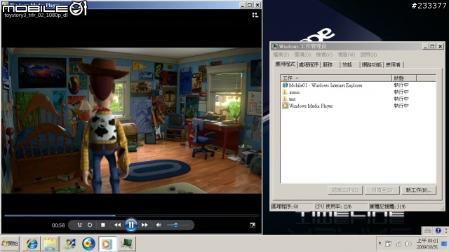Screen dimensions: 449x252
Task: Toggle repeat mode in Media Player
Action: click(x=90, y=225)
